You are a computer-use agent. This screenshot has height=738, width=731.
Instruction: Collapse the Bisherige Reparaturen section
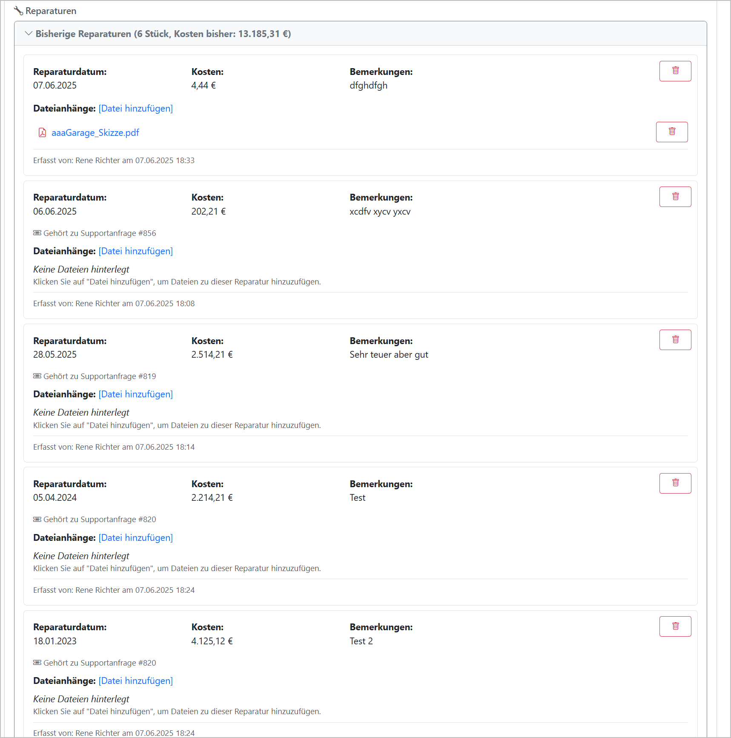(29, 34)
